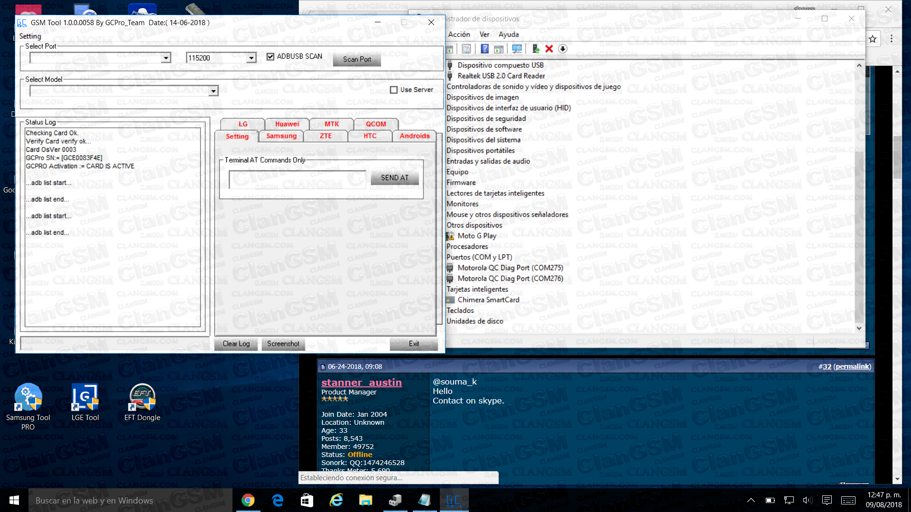Viewport: 911px width, 512px height.
Task: Open browser three-dot menu
Action: point(892,39)
